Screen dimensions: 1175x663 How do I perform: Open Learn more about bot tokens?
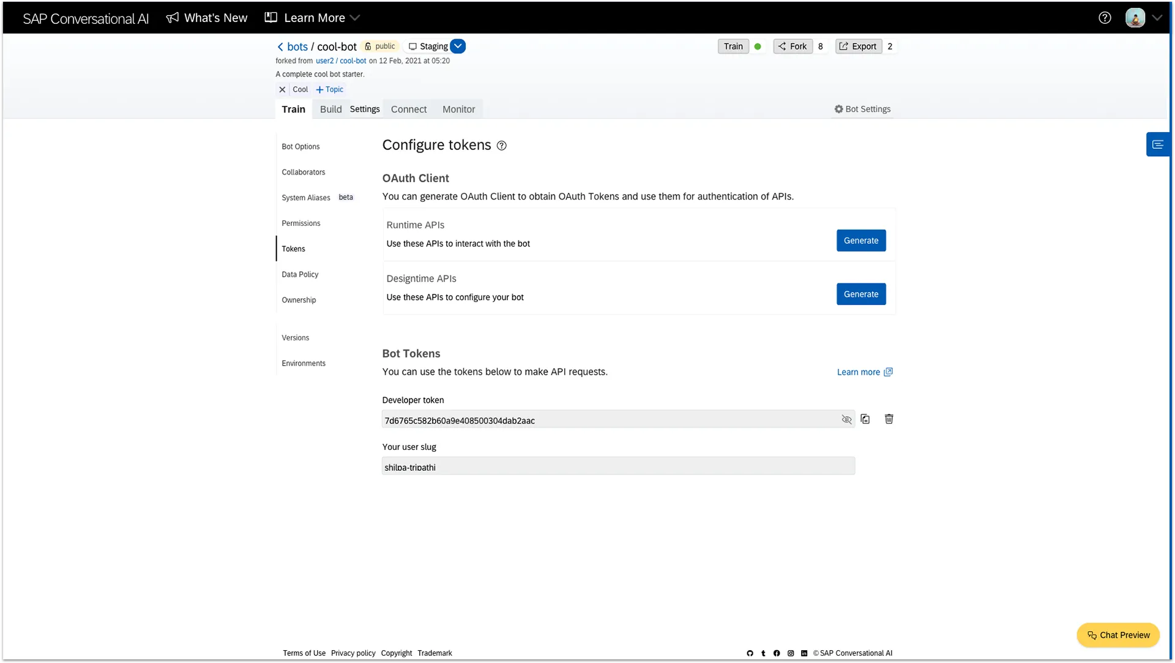pos(864,372)
